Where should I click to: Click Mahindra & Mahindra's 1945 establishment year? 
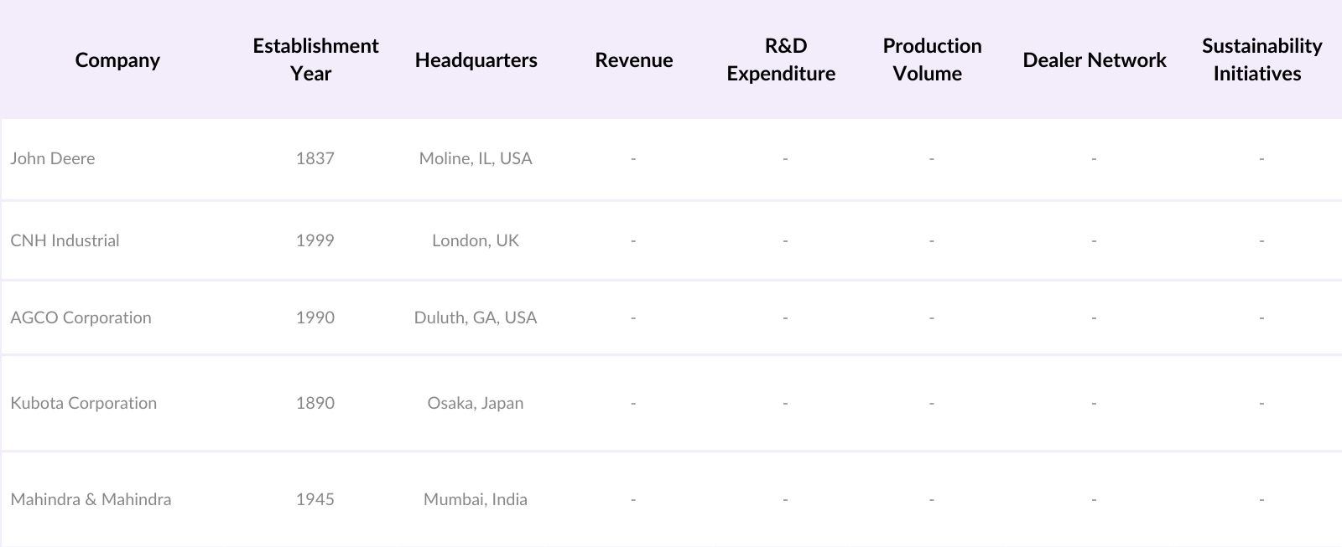(315, 499)
